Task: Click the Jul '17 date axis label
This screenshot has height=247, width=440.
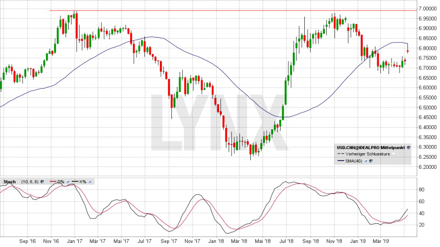Action: [145, 241]
